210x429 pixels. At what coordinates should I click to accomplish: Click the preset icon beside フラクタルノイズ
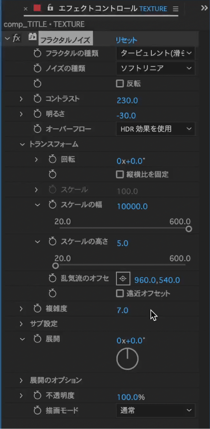pos(32,37)
